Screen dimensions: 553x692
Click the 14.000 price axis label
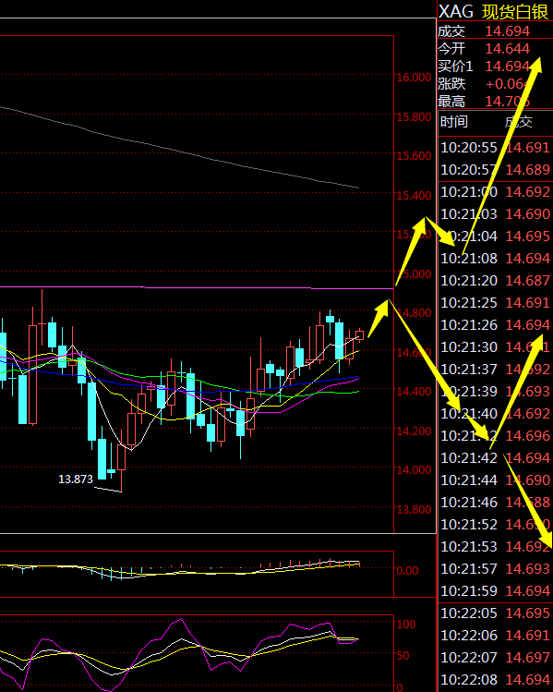point(414,470)
